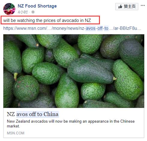Click the post text about avocado prices

47,20
